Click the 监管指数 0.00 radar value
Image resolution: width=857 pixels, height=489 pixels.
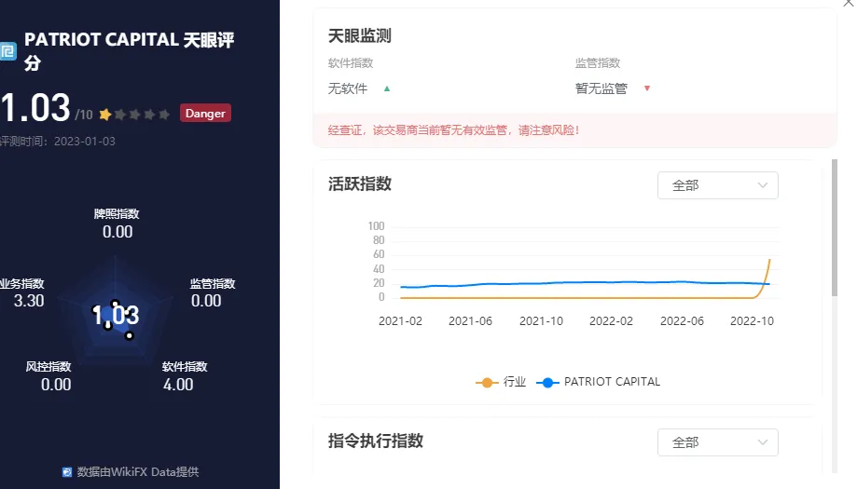click(x=206, y=301)
